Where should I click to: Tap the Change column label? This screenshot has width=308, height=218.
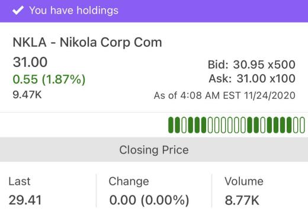[x=129, y=181]
